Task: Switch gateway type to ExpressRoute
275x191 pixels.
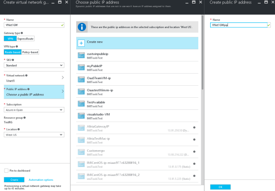Action: (25, 39)
